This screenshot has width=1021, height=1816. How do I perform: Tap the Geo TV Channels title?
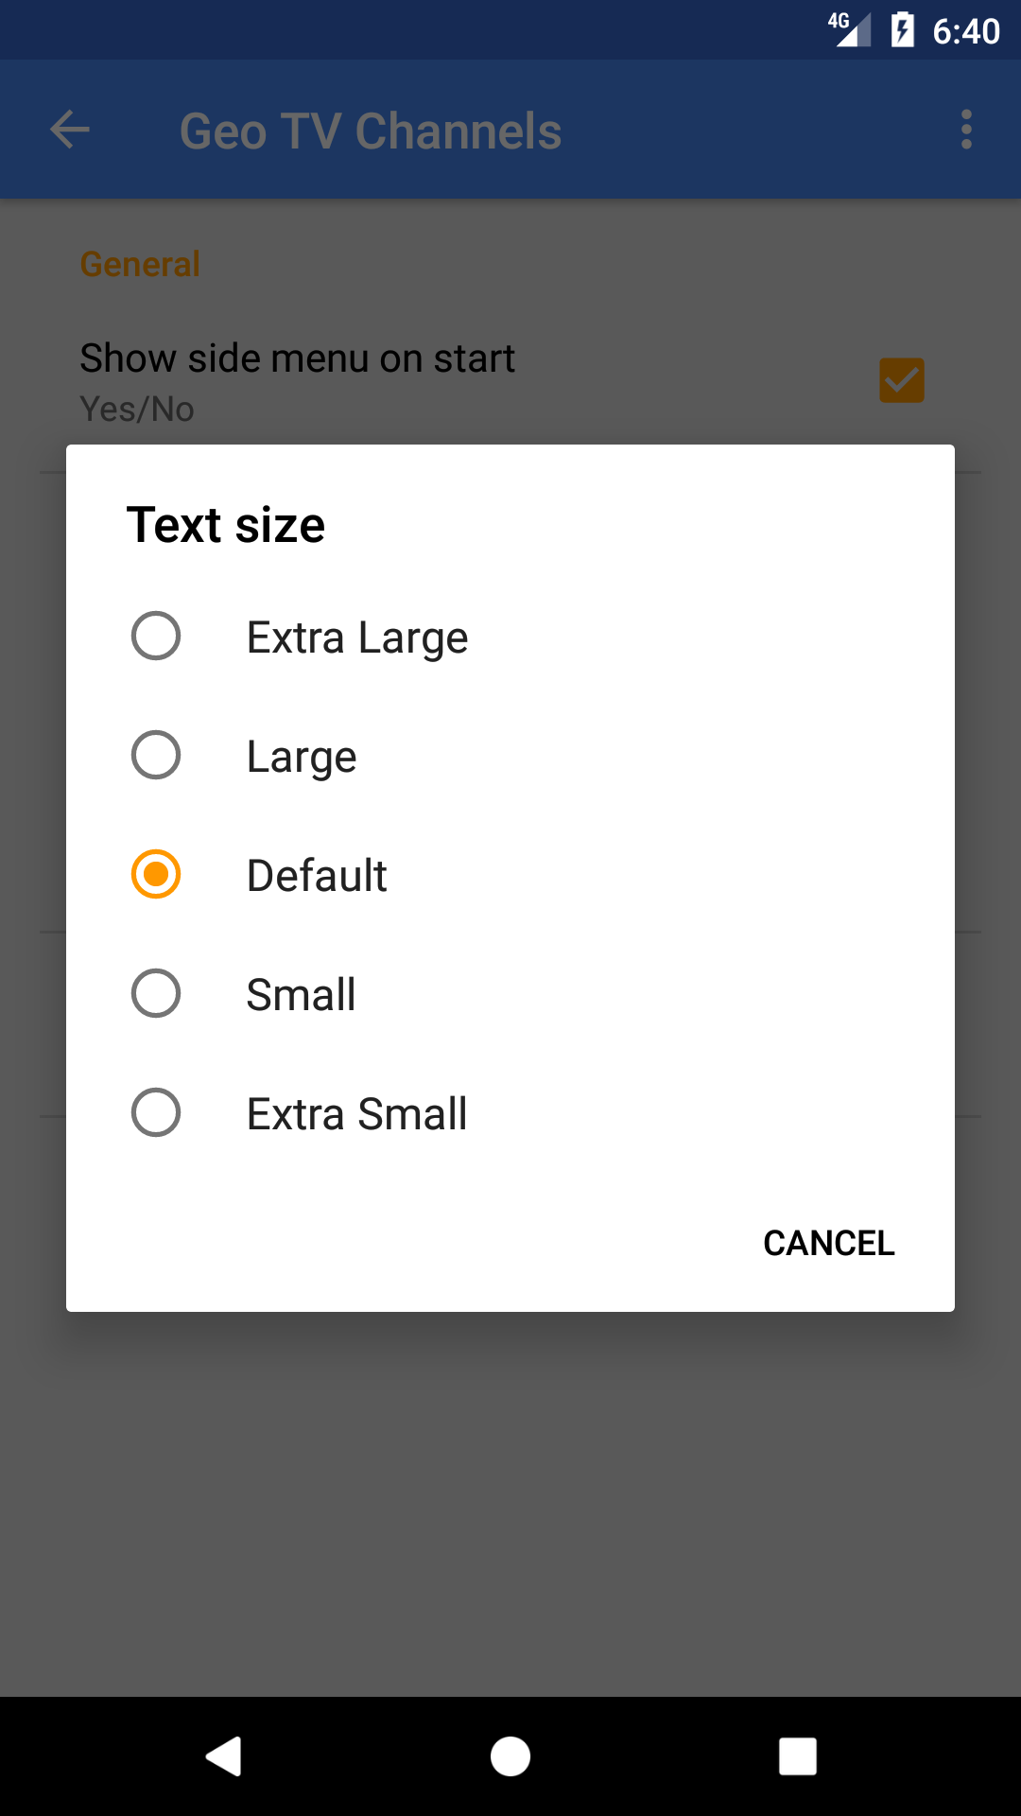point(371,131)
